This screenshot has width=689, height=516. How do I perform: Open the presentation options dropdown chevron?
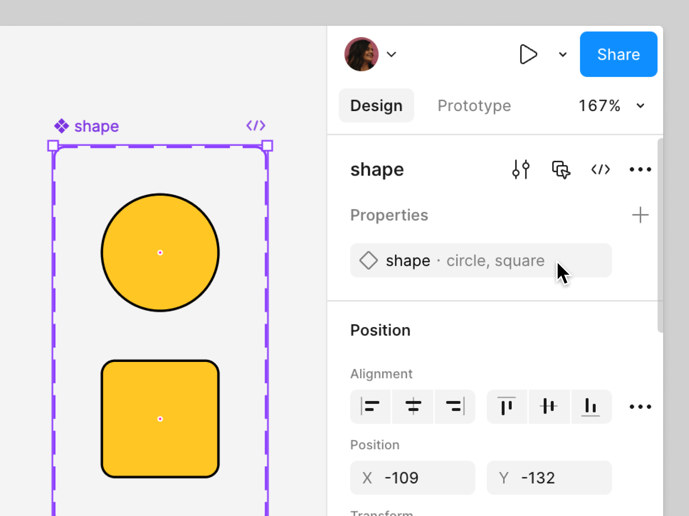point(563,54)
